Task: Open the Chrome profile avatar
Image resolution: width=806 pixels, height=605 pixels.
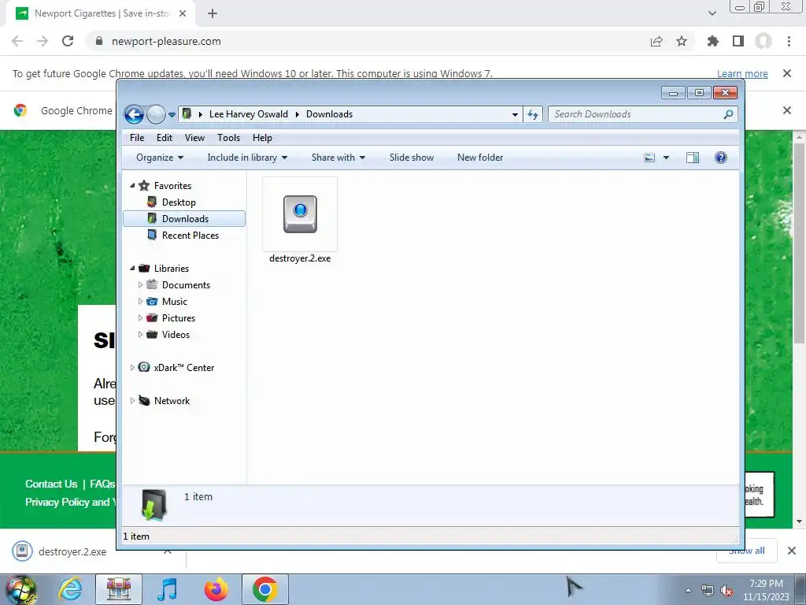Action: 763,41
